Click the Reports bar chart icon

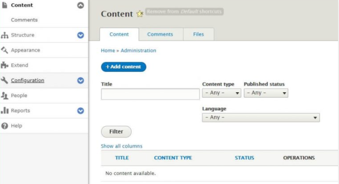click(4, 110)
